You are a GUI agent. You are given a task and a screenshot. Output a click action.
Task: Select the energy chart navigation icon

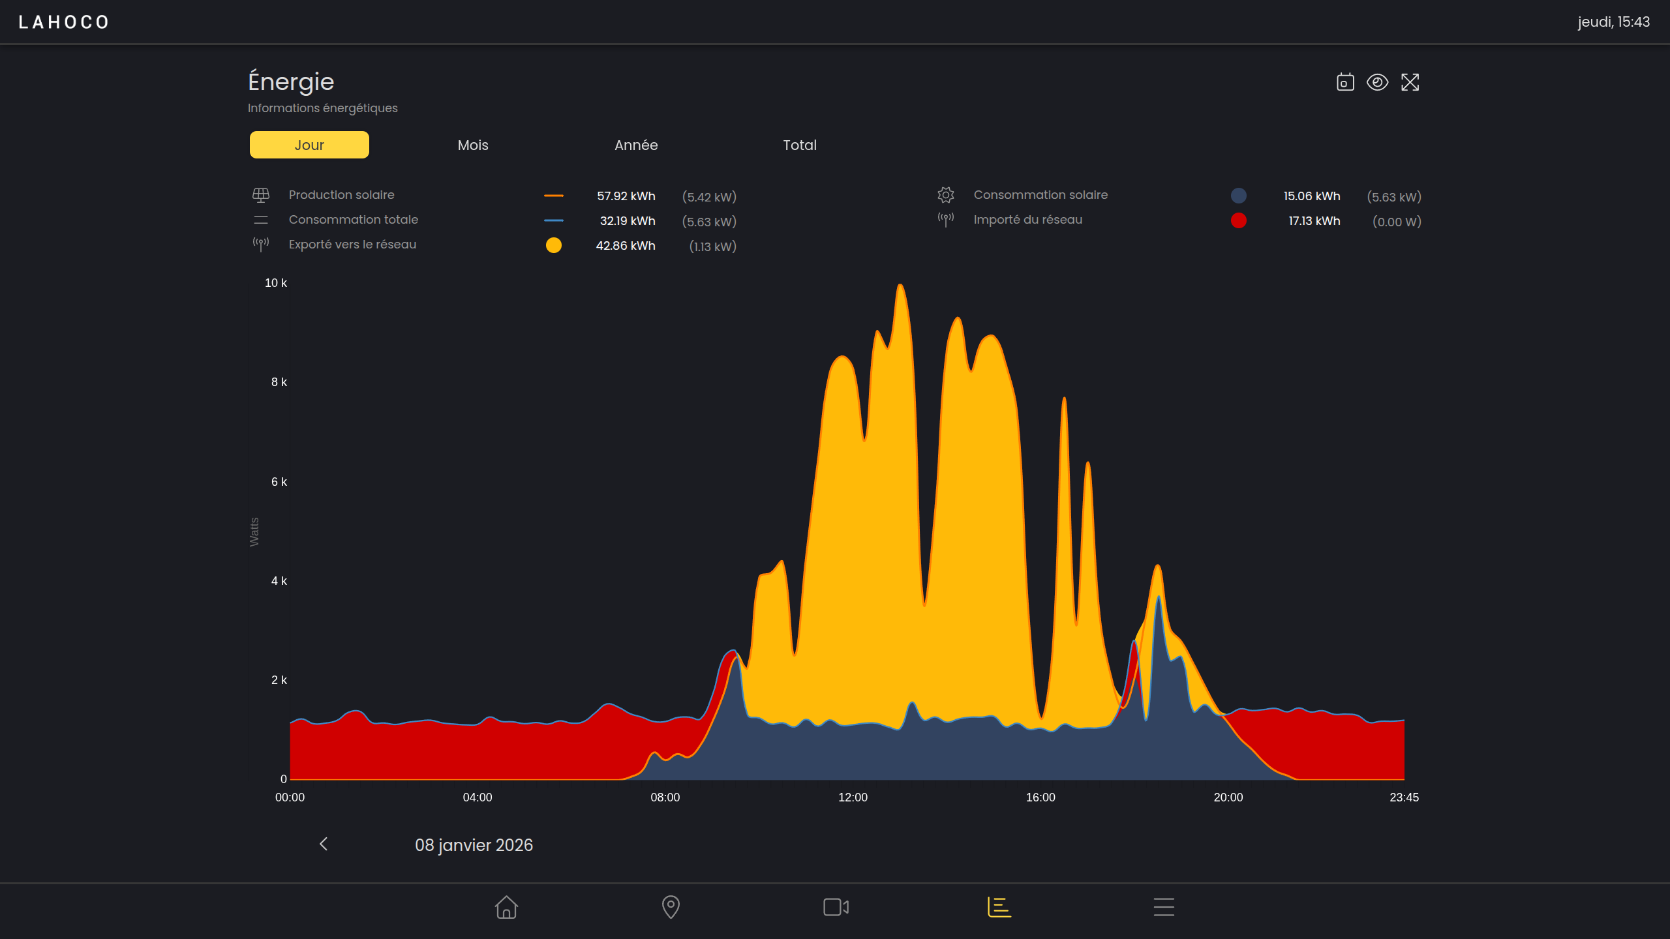coord(999,907)
